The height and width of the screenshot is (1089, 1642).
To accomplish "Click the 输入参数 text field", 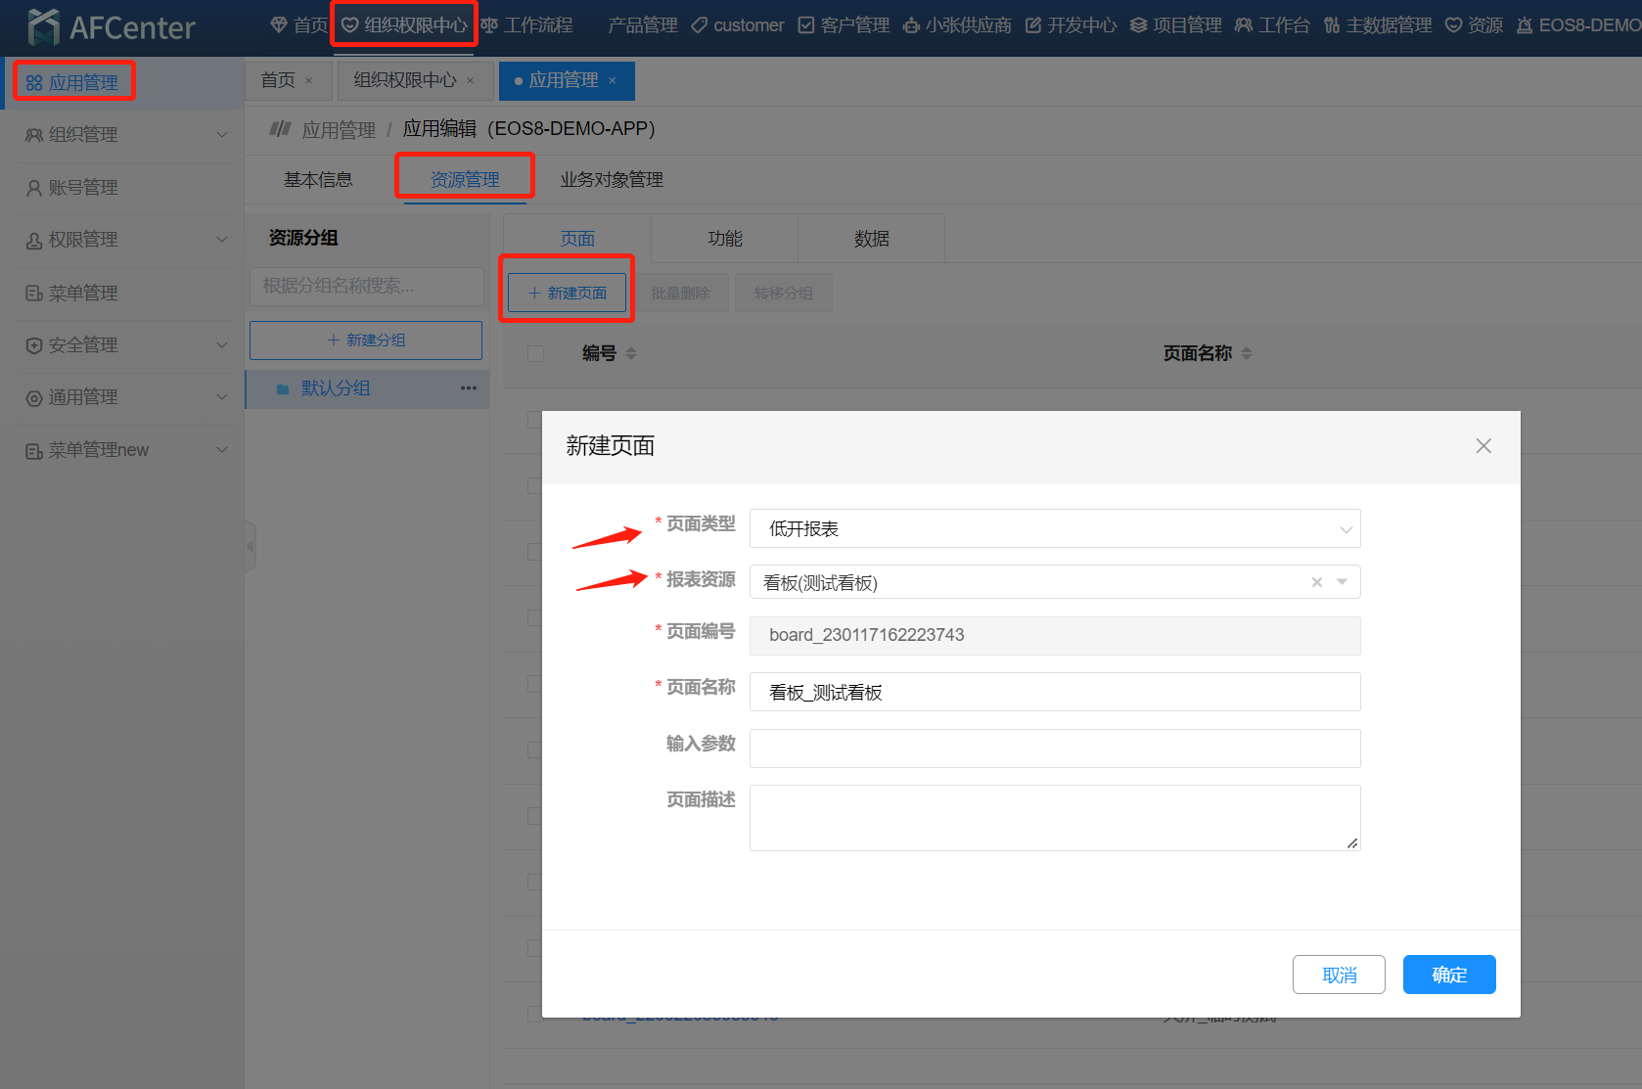I will coord(1054,749).
